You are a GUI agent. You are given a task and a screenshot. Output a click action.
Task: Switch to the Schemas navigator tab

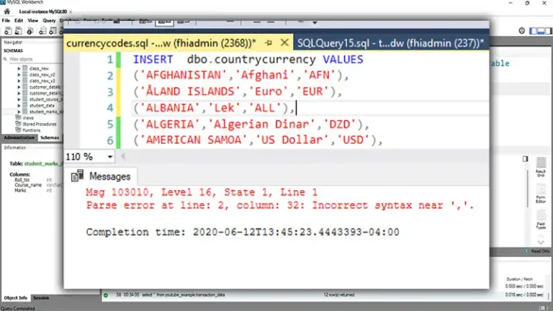point(50,138)
